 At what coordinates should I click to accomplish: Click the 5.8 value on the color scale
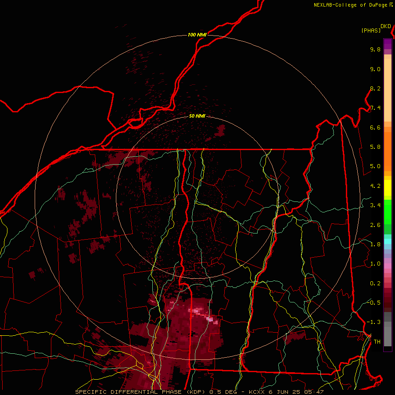click(375, 147)
